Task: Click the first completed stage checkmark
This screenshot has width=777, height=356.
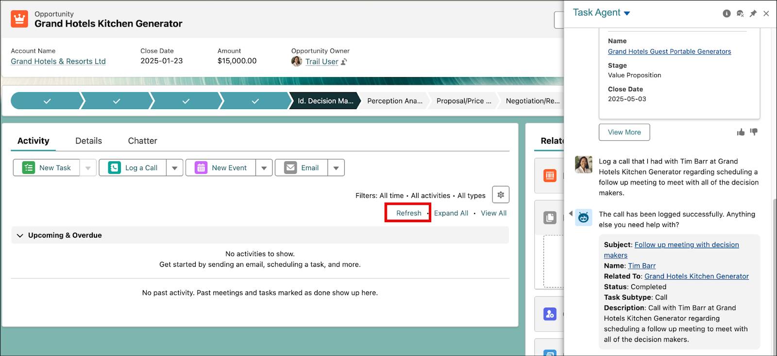Action: coord(47,101)
